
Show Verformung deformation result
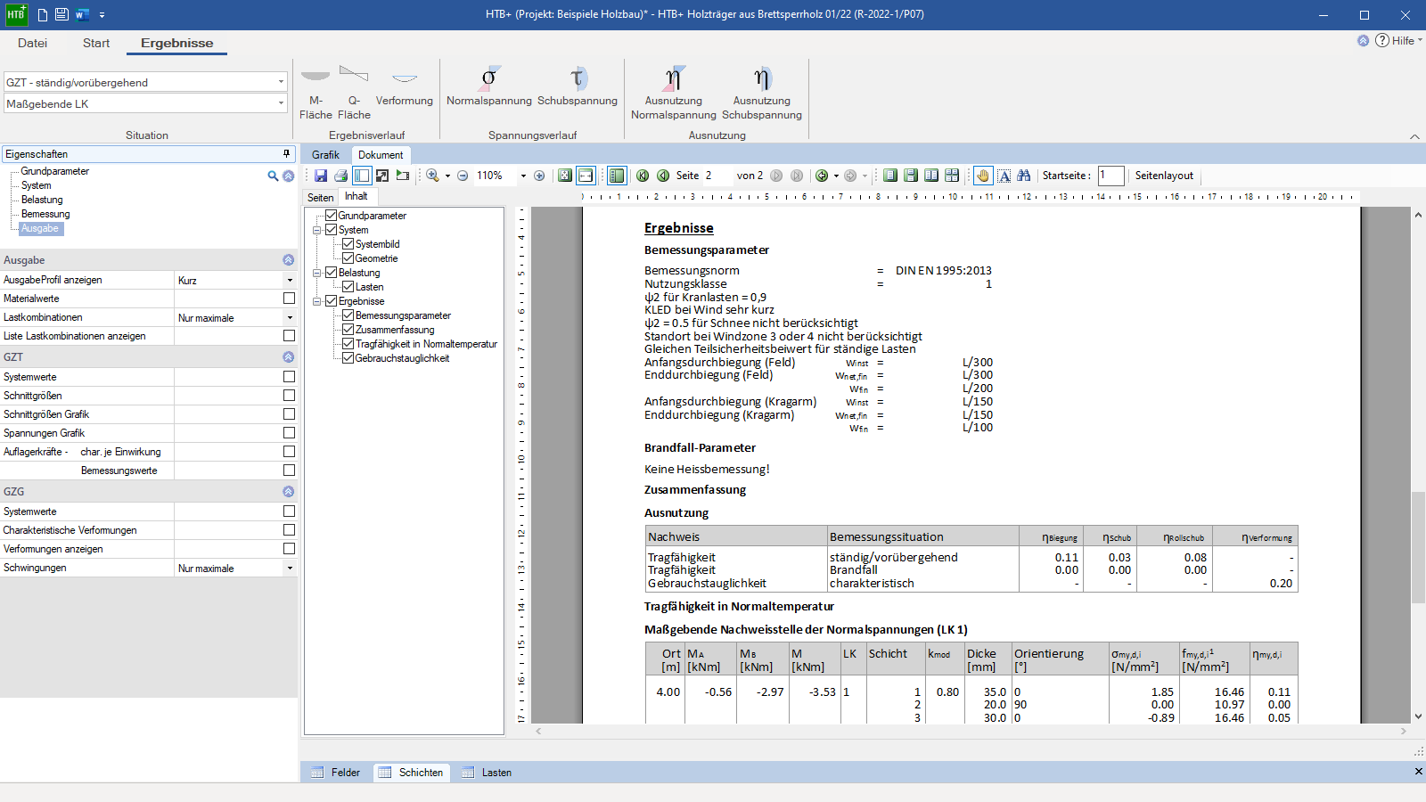[x=405, y=86]
